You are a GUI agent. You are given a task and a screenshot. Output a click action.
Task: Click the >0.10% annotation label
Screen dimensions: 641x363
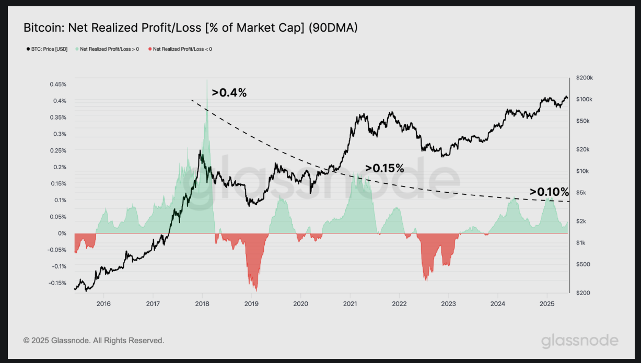pos(549,192)
